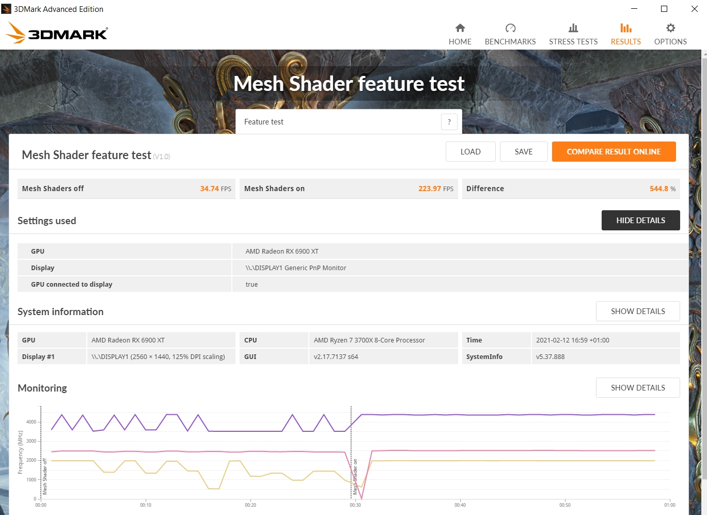This screenshot has width=707, height=515.
Task: Click the SystemInfo version v5.37.888
Action: coord(550,356)
